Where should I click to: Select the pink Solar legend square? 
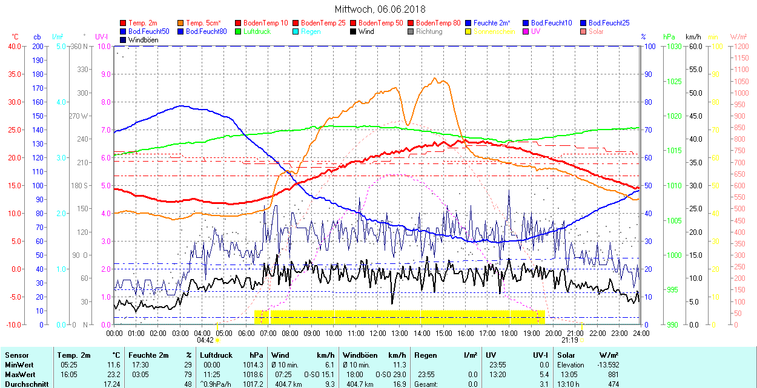click(584, 31)
